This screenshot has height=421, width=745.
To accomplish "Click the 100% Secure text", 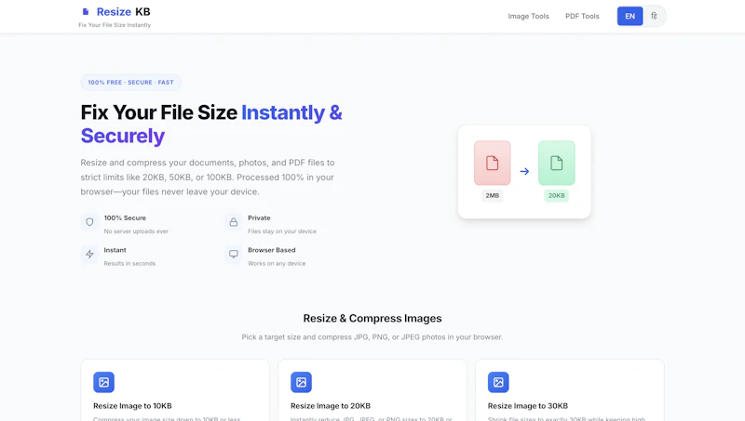I will [x=125, y=218].
